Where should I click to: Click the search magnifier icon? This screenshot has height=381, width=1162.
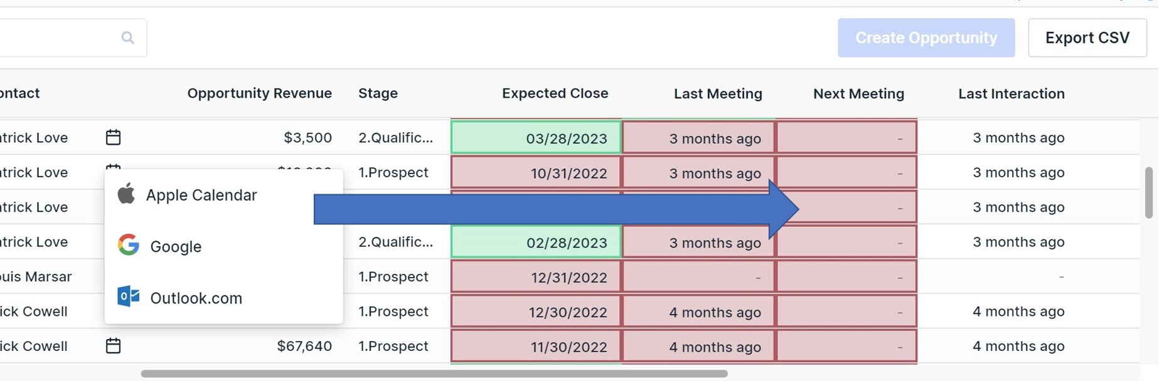click(x=127, y=38)
